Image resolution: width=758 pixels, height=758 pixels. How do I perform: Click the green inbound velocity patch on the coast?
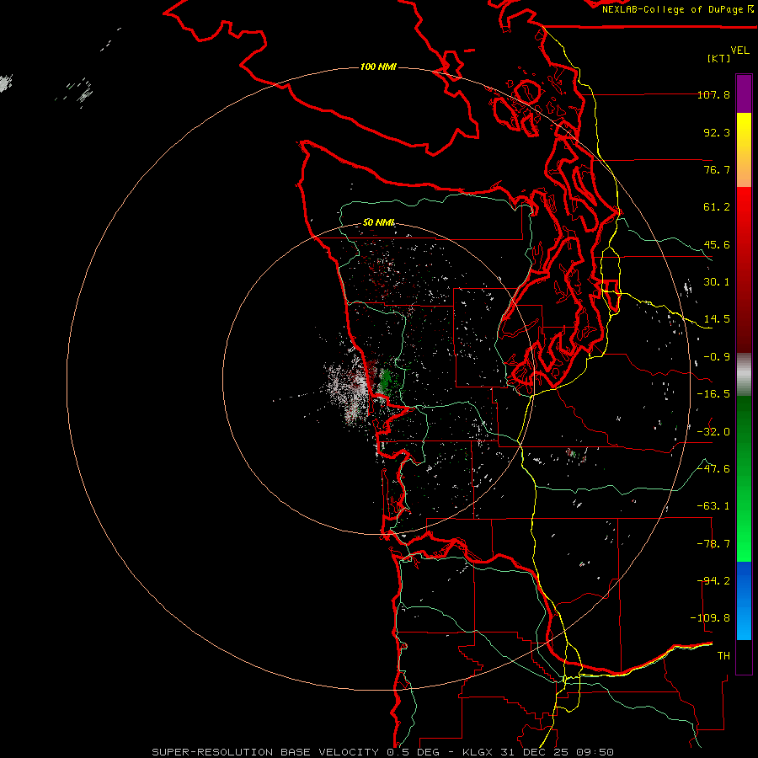[386, 381]
